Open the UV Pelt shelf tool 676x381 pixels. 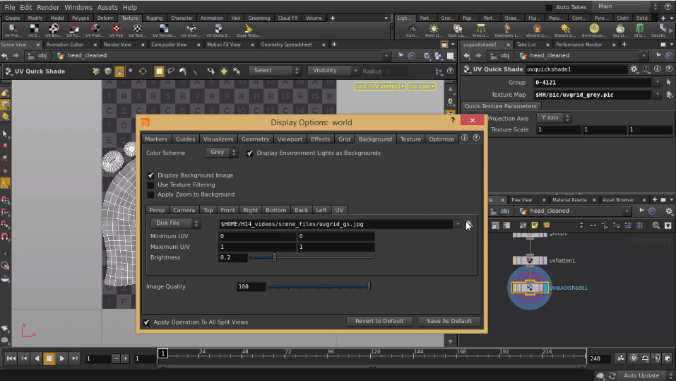click(117, 30)
